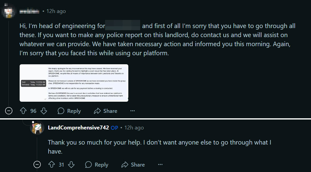Downvote the head of engineering comment

tap(44, 111)
